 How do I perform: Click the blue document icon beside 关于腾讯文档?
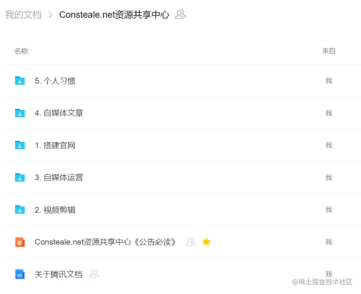(20, 274)
